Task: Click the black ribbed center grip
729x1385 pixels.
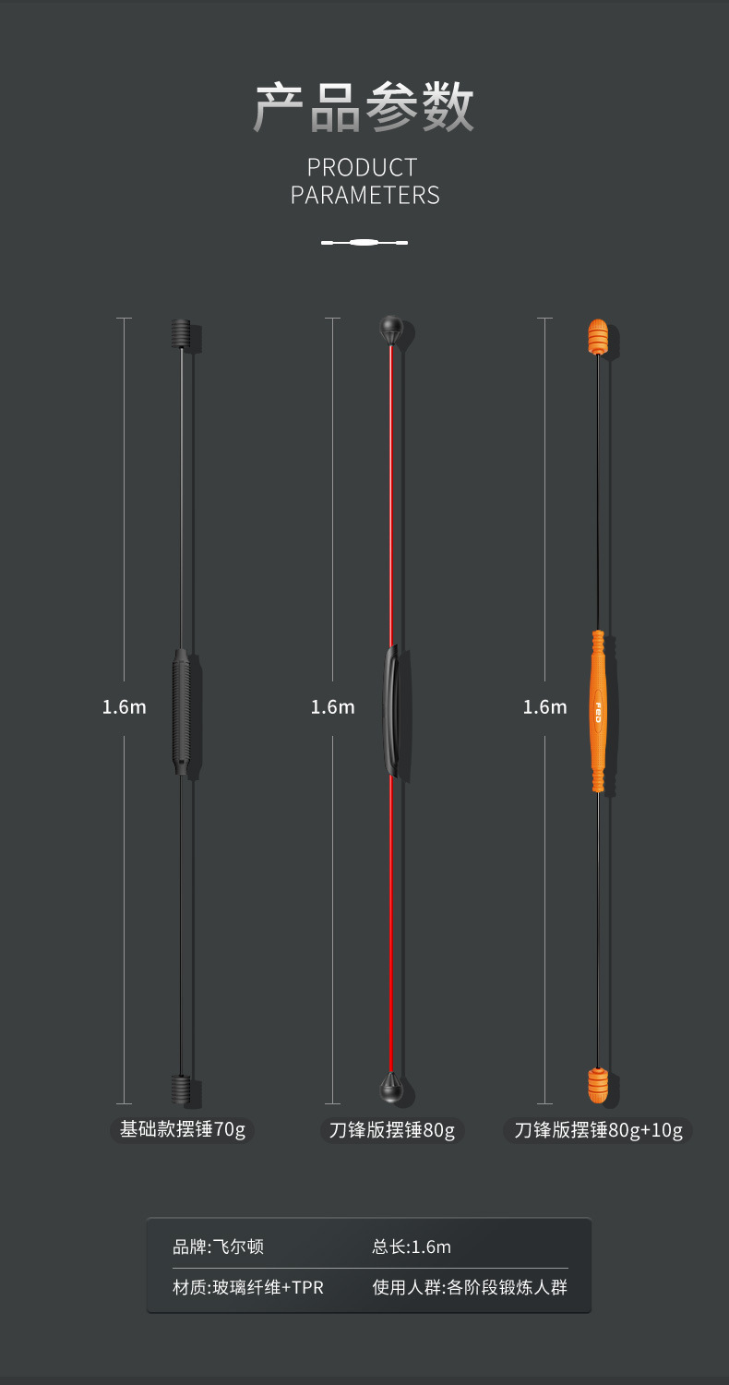Action: coord(182,712)
